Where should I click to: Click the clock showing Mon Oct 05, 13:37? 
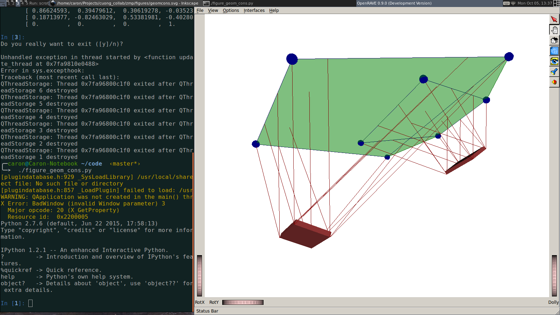click(x=535, y=3)
